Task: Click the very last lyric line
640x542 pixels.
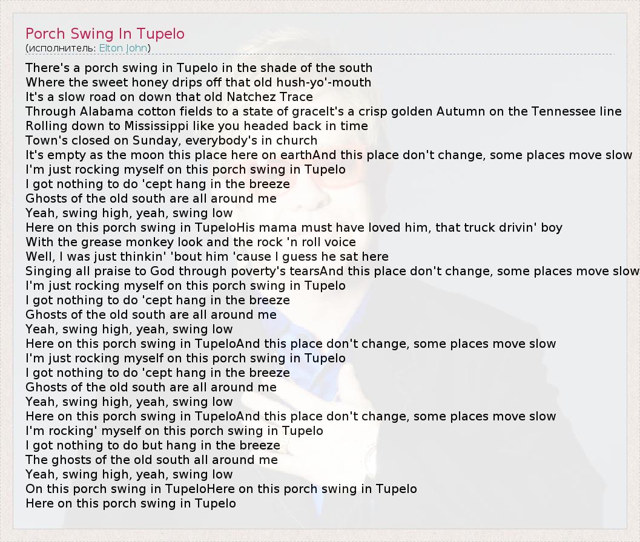Action: pyautogui.click(x=130, y=503)
